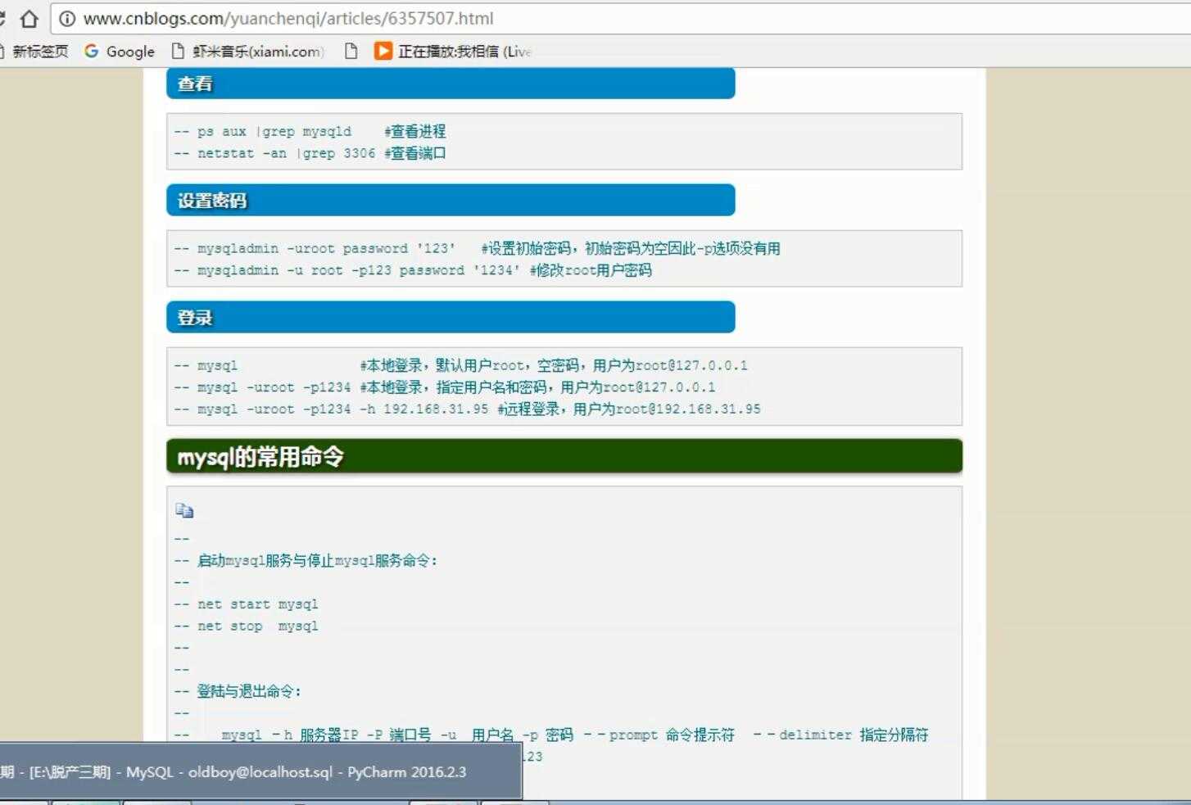Open 正在播放:我相信 bookmark
1191x805 pixels.
point(453,52)
